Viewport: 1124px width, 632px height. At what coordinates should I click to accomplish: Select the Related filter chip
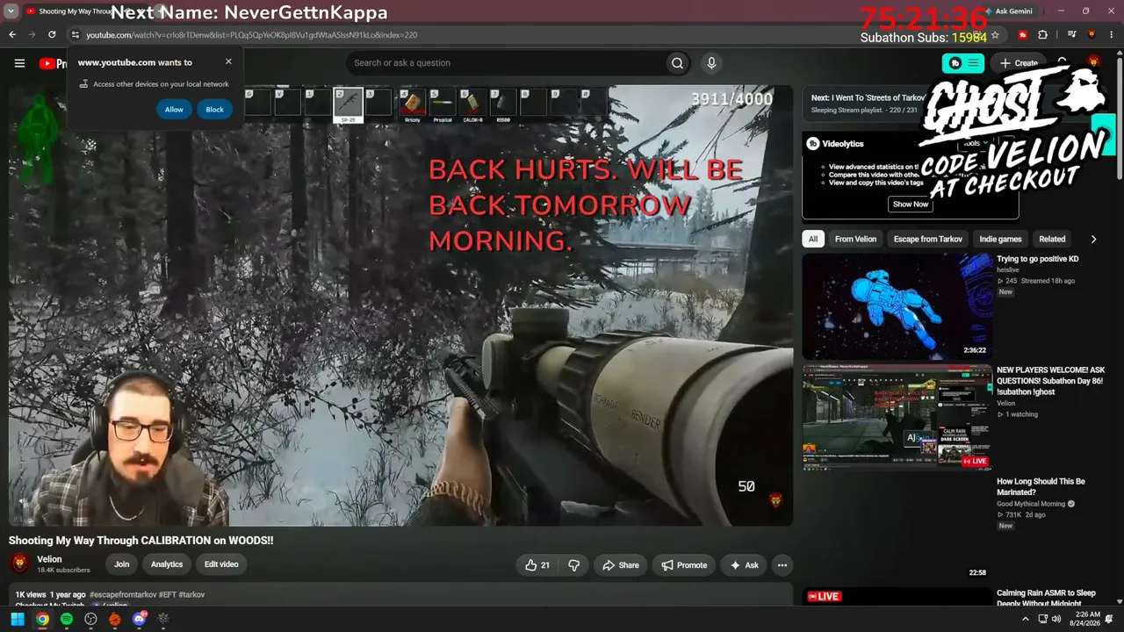[x=1052, y=239]
